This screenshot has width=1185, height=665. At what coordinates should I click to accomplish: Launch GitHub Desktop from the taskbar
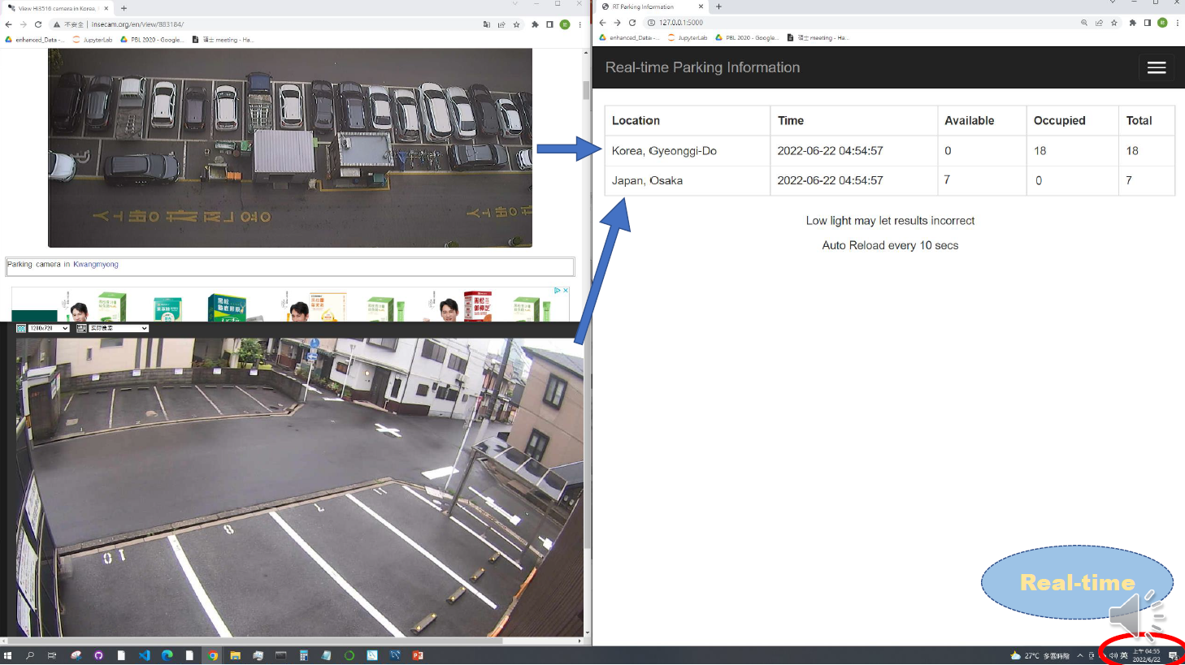click(98, 655)
